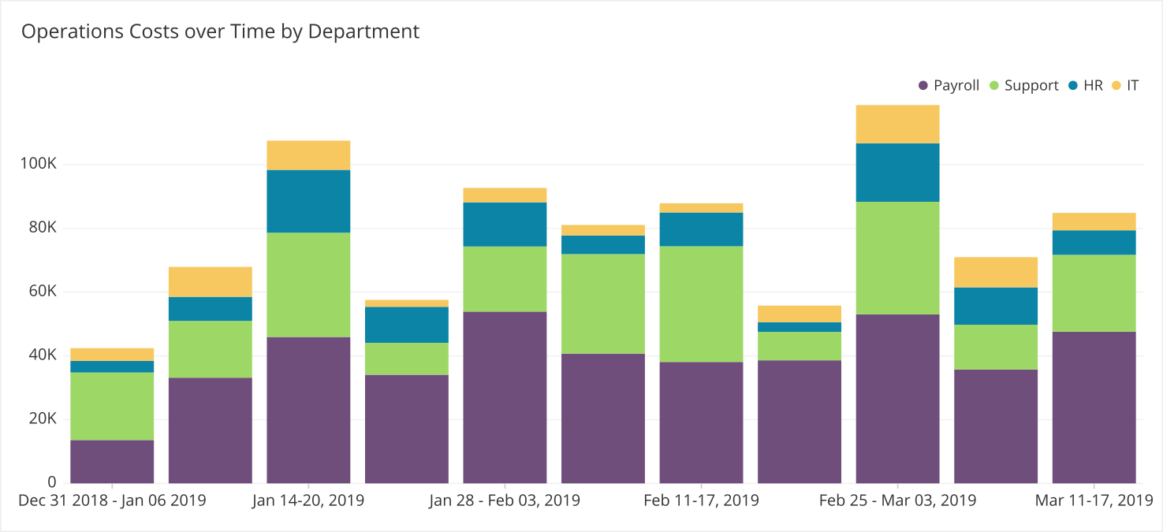Click the Feb 11-17, 2019 axis label
Screen dimensions: 1163x532
pyautogui.click(x=701, y=500)
